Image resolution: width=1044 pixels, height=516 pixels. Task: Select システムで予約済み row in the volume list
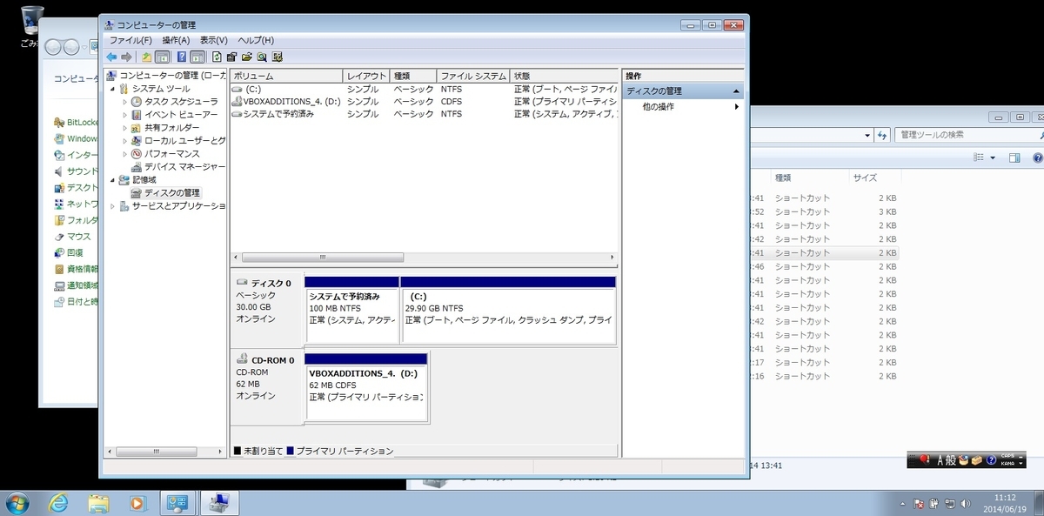425,114
